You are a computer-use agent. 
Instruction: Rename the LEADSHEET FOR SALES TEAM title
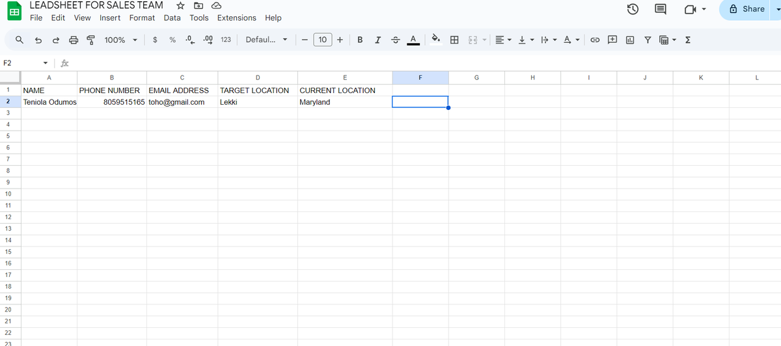(96, 5)
